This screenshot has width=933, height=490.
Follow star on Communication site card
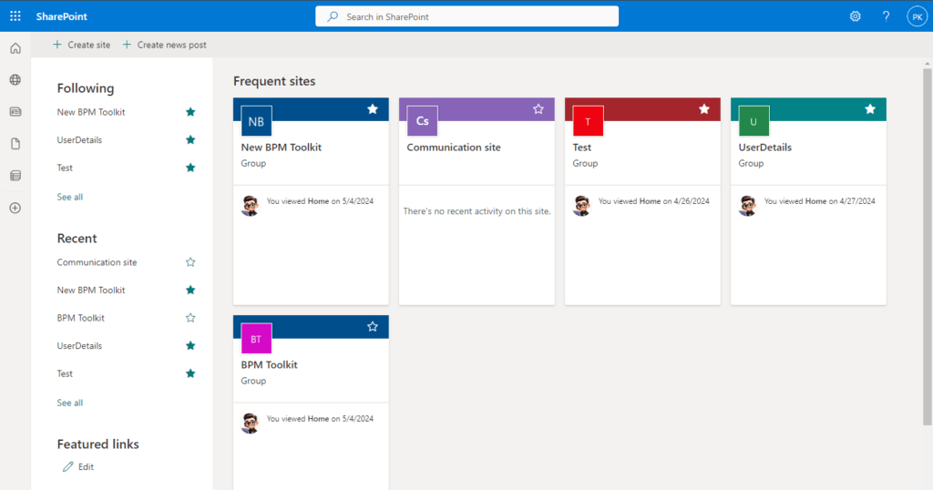coord(538,108)
